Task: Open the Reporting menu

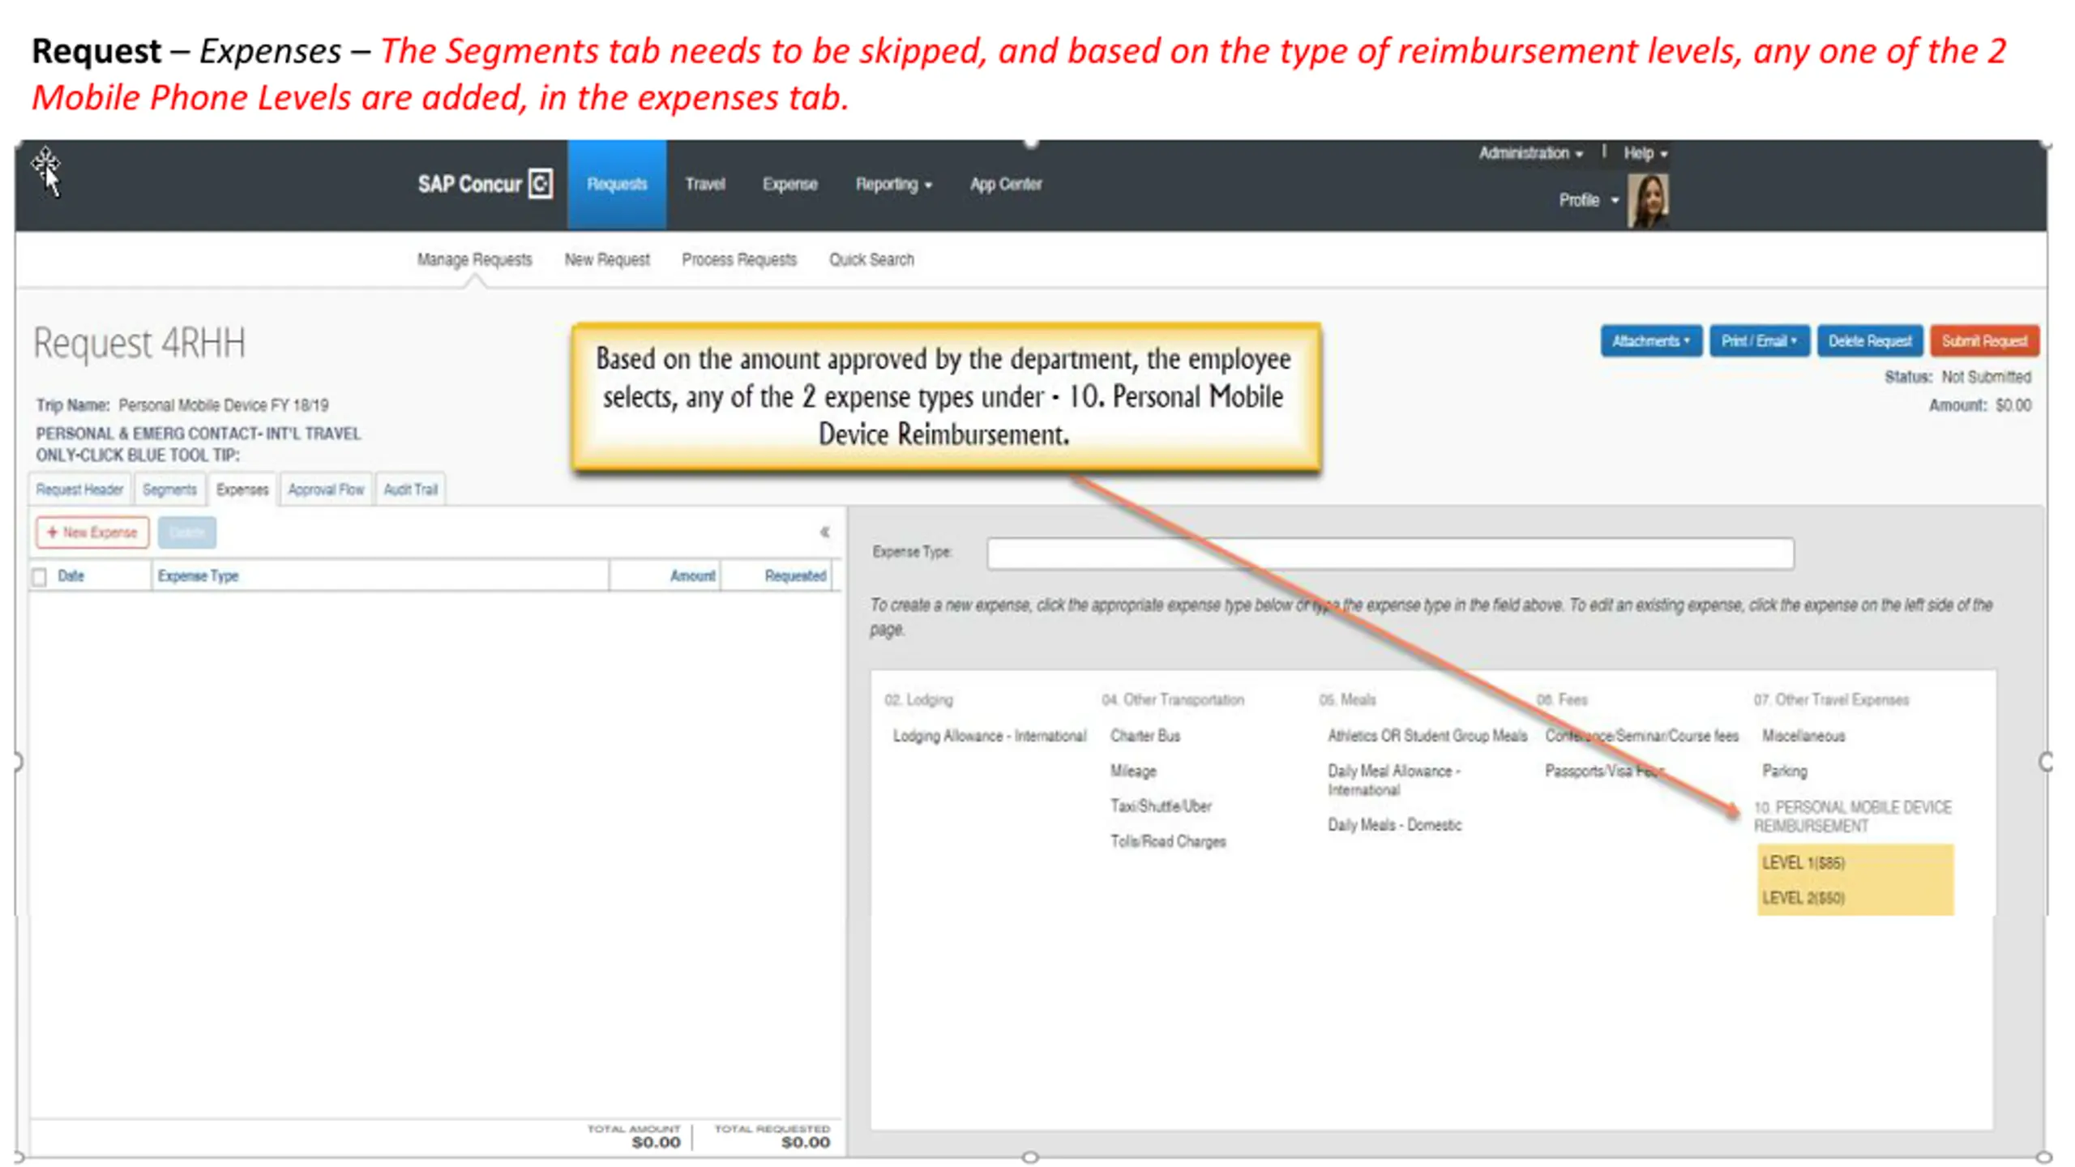Action: pyautogui.click(x=893, y=185)
